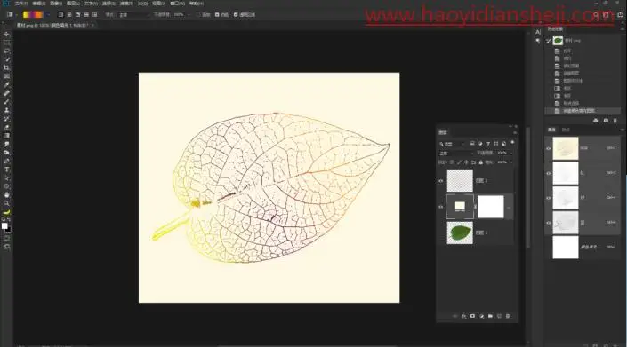Select the Lasso tool
Viewport: 627px width, 347px height.
pyautogui.click(x=6, y=51)
